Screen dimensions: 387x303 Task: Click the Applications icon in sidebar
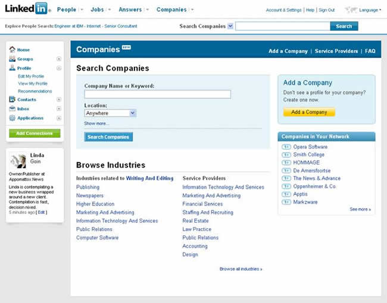[13, 118]
